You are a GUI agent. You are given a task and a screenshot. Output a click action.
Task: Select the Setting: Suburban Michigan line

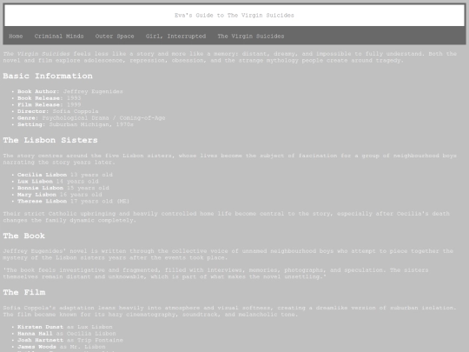pos(76,124)
